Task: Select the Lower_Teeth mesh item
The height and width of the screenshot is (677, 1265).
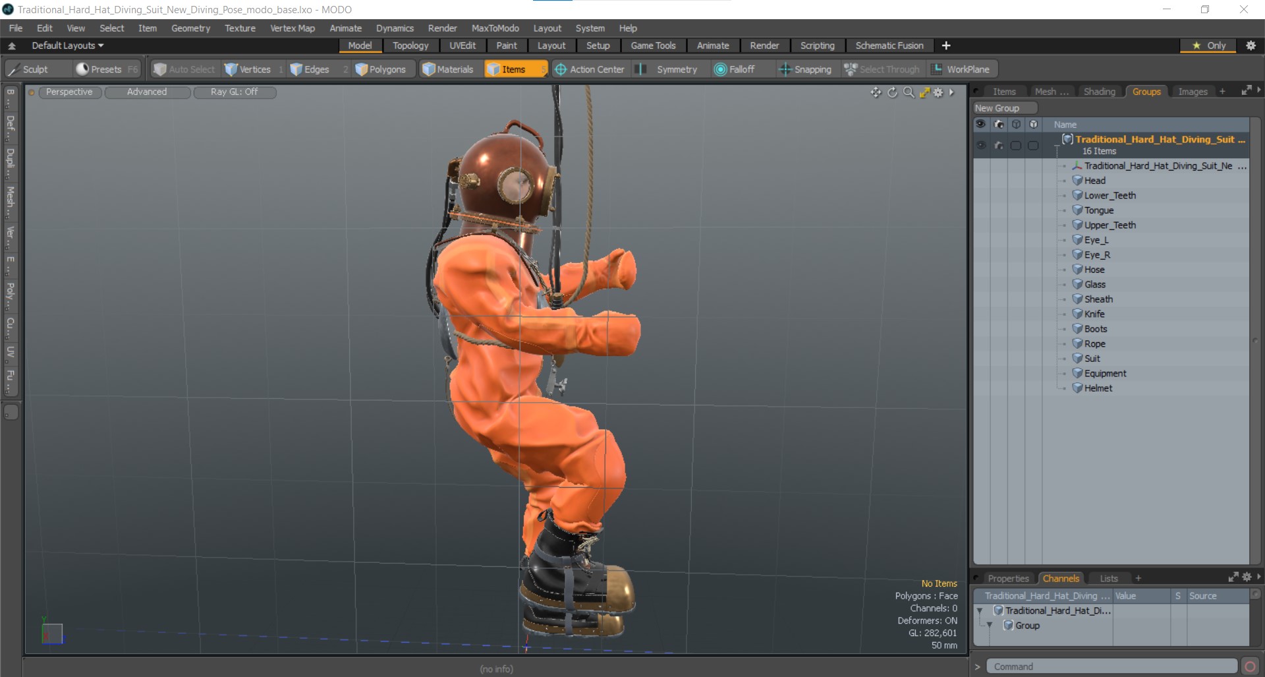Action: click(1110, 196)
